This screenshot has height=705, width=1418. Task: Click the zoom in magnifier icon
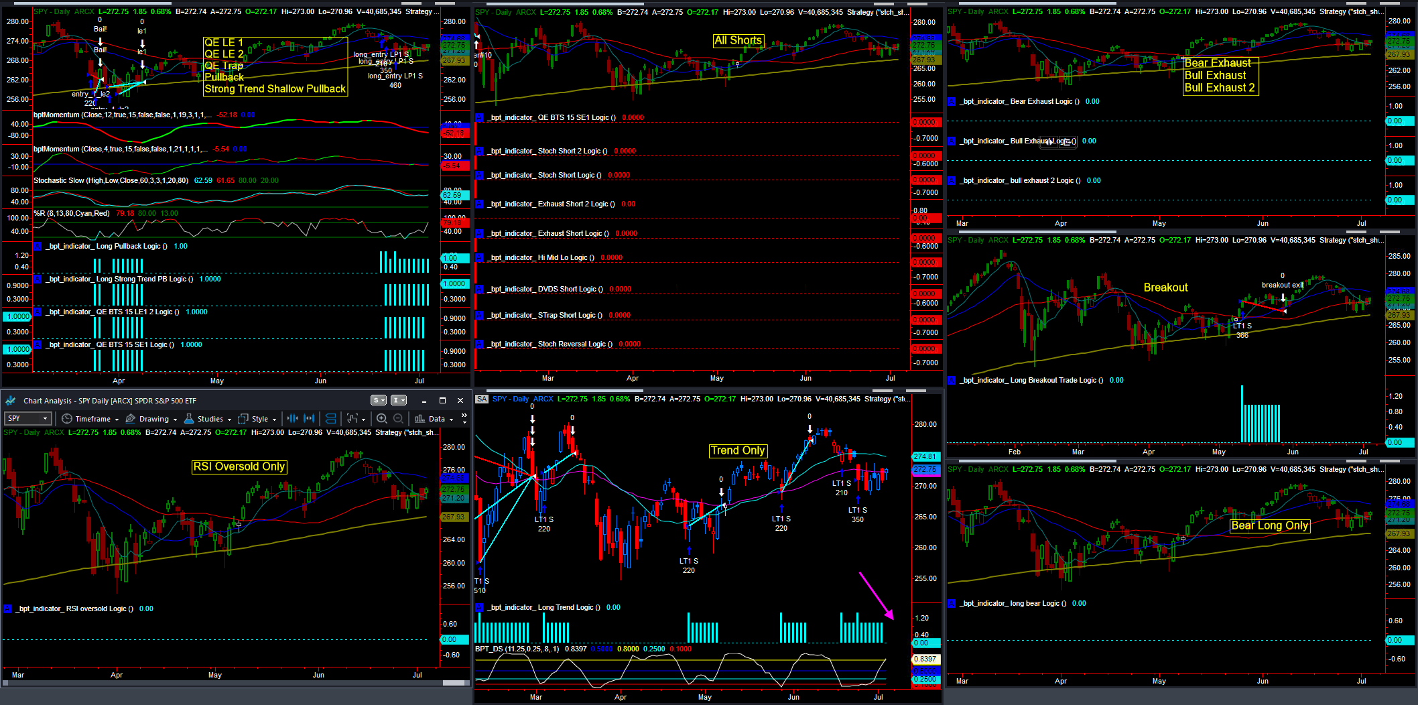tap(382, 419)
